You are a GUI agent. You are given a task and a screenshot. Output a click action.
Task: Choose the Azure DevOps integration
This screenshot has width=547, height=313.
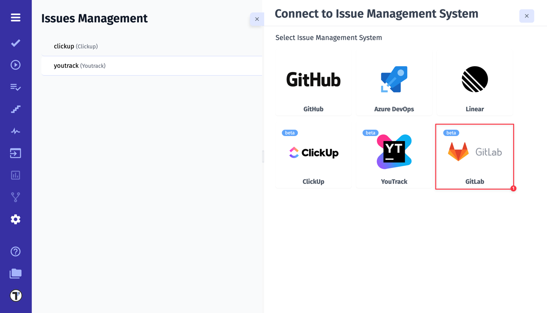pyautogui.click(x=394, y=83)
